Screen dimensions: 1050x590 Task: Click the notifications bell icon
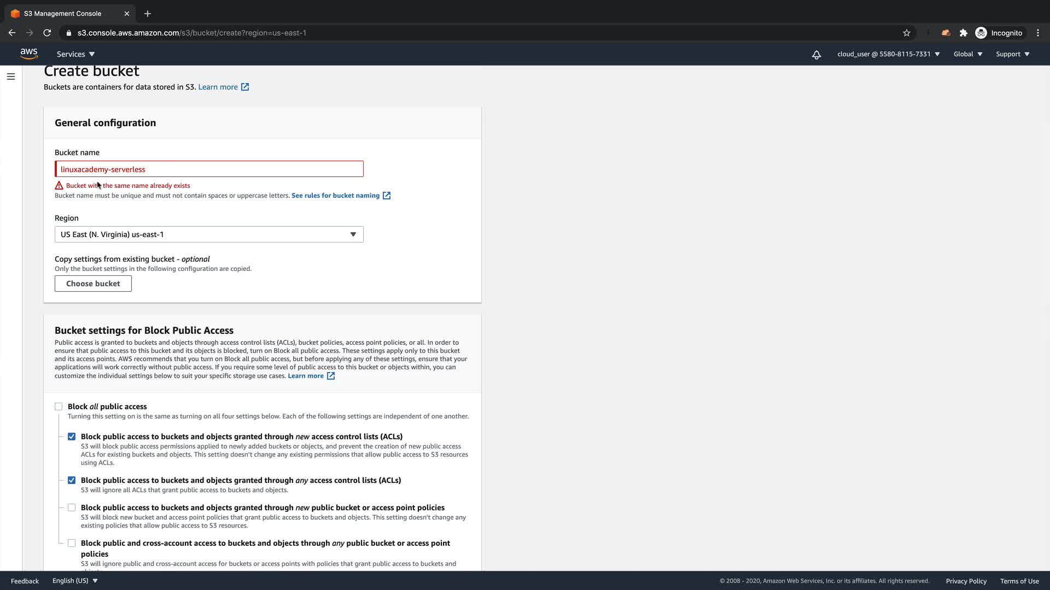click(x=816, y=55)
